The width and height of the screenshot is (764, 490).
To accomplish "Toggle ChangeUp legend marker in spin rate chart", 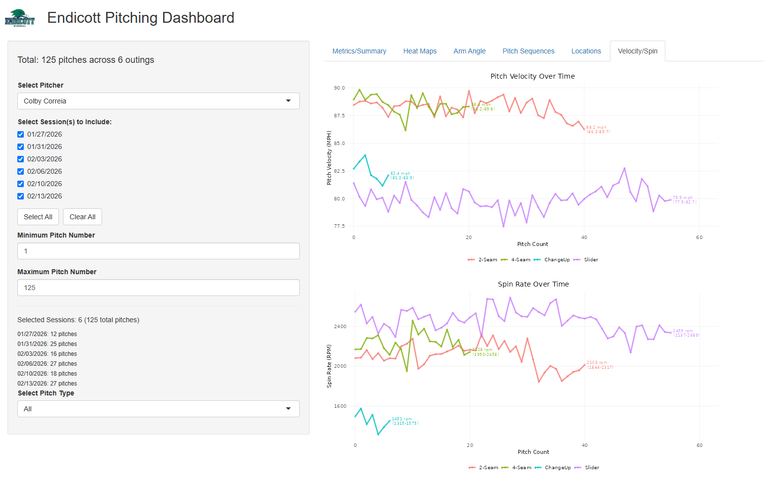I will tap(539, 468).
